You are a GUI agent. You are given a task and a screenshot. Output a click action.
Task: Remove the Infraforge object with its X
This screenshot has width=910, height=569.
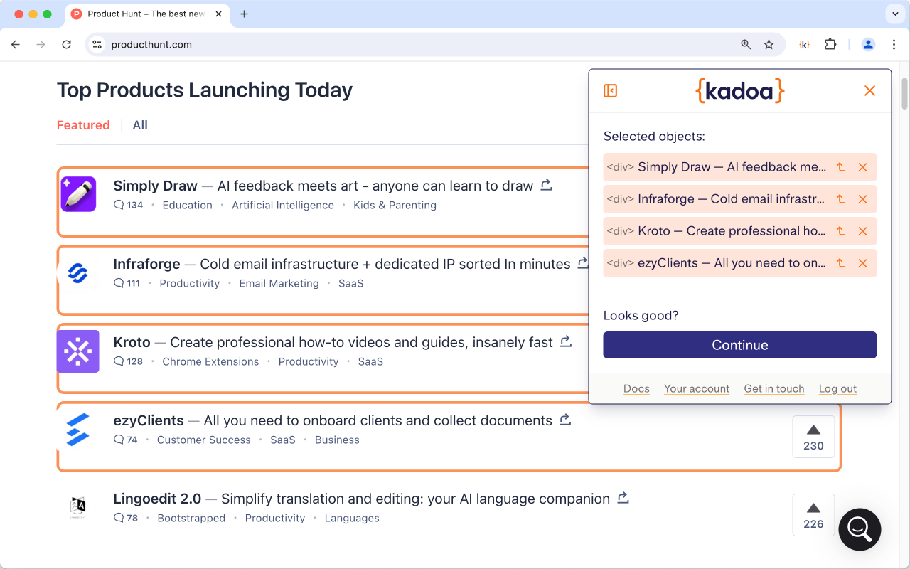(x=862, y=199)
